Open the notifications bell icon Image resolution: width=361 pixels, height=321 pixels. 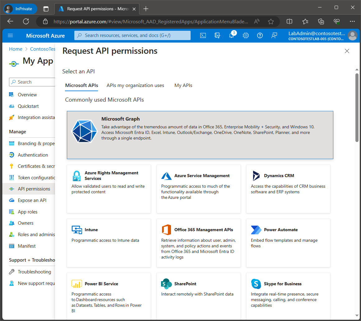pos(232,35)
